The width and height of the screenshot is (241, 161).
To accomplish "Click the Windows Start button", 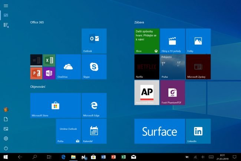I will coord(6,157).
